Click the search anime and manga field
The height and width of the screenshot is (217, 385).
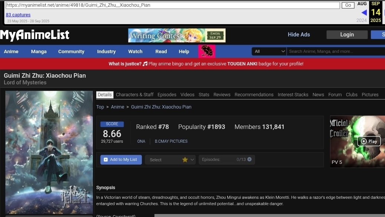click(334, 51)
